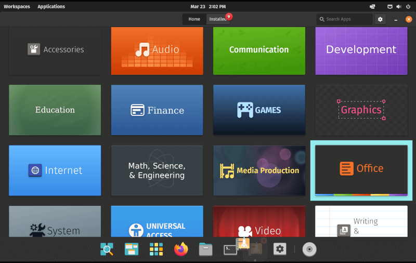This screenshot has height=263, width=416.
Task: Open the app grid launcher in dock
Action: pos(156,249)
